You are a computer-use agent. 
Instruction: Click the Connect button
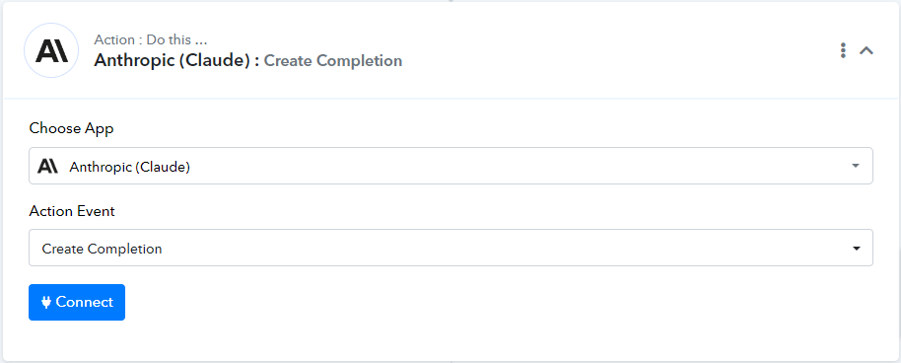[x=77, y=302]
